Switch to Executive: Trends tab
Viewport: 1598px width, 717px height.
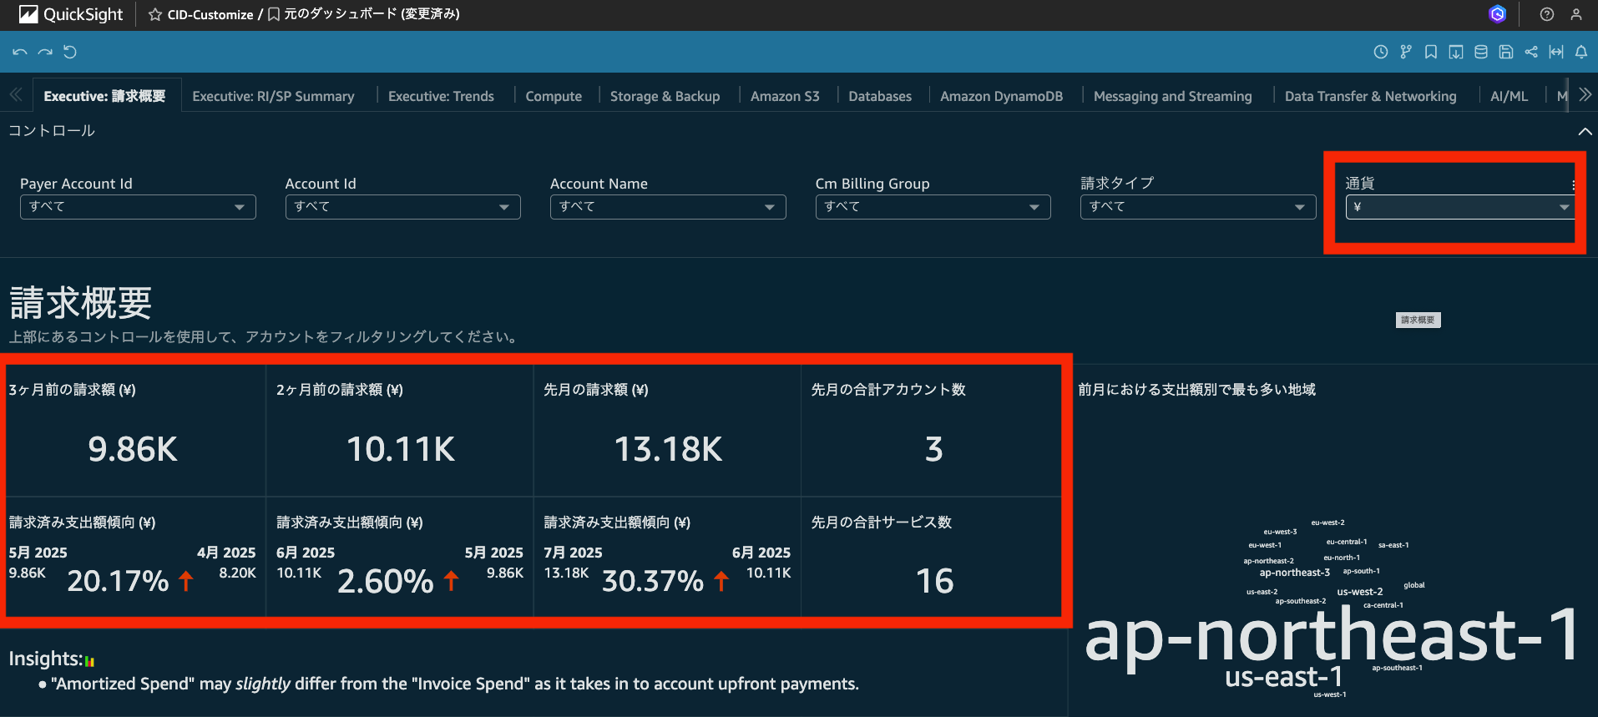[441, 96]
